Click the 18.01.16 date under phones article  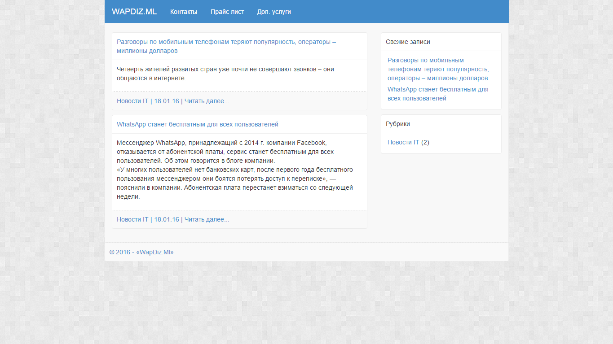[x=166, y=101]
